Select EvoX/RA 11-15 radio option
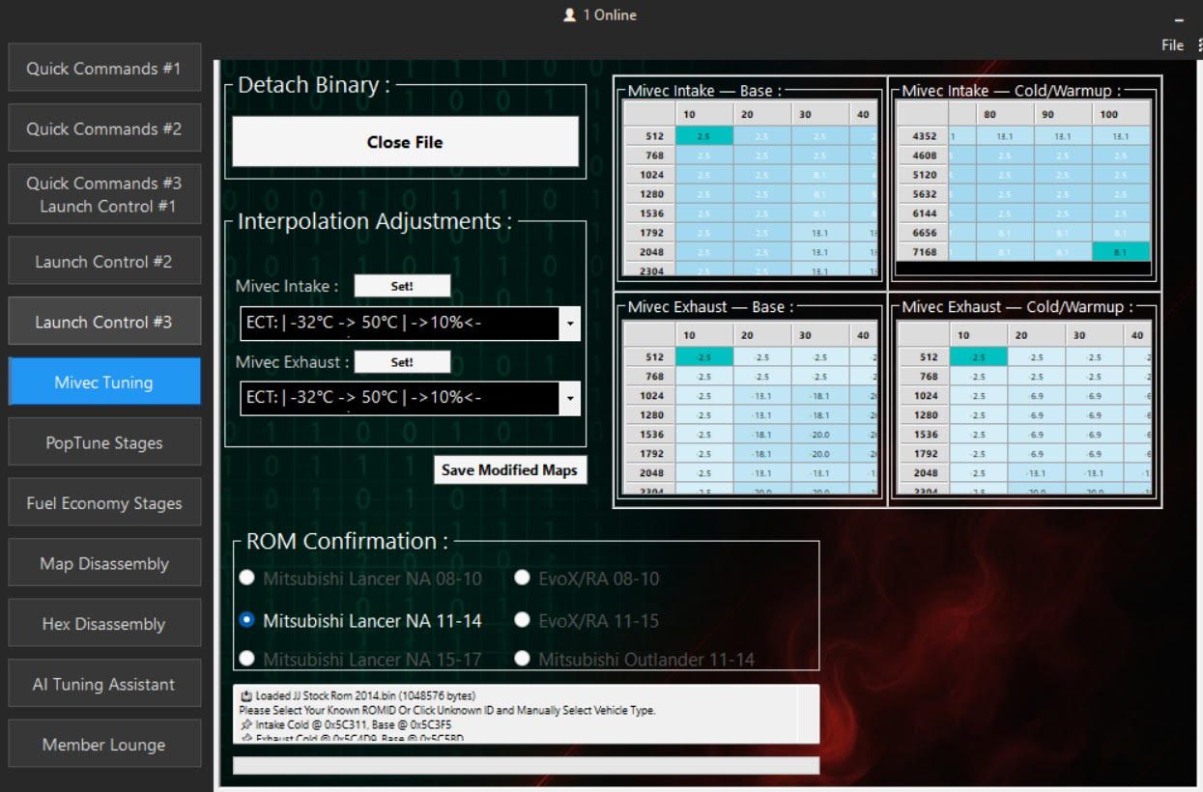 pos(523,620)
